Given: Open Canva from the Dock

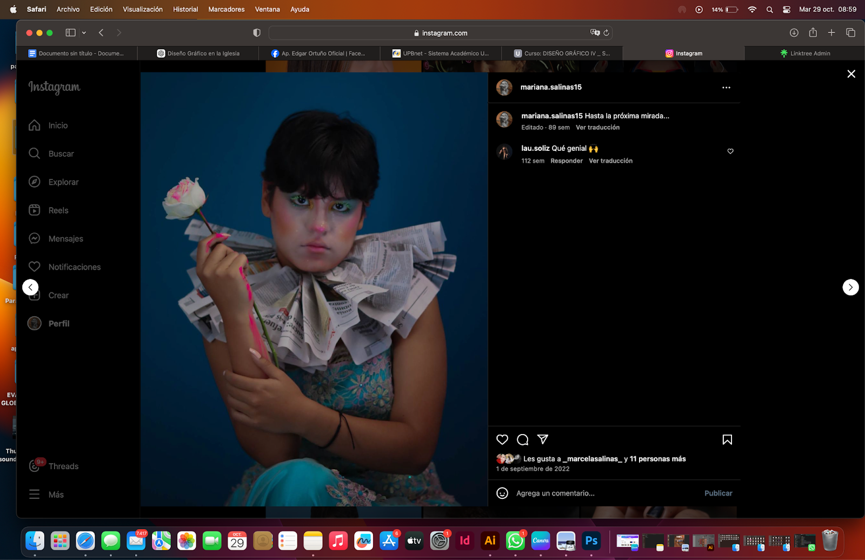Looking at the screenshot, I should click(541, 541).
